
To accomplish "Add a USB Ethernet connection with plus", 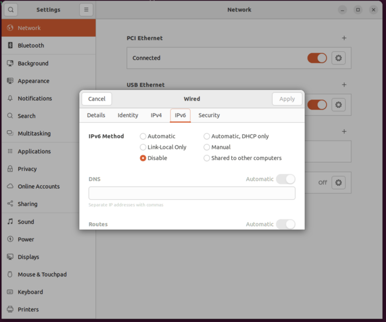I will pos(344,85).
